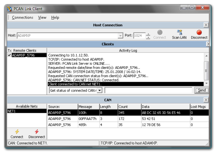Viewport: 216px width, 153px height.
Task: Open the Host dropdown list
Action: pyautogui.click(x=120, y=36)
